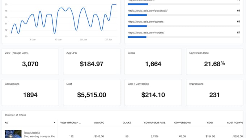Click the models page count 67
The height and width of the screenshot is (138, 246).
pos(238,32)
